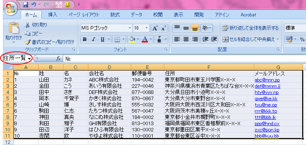306x145 pixels.
Task: Open the フォント group dialog launcher
Action: click(x=166, y=50)
